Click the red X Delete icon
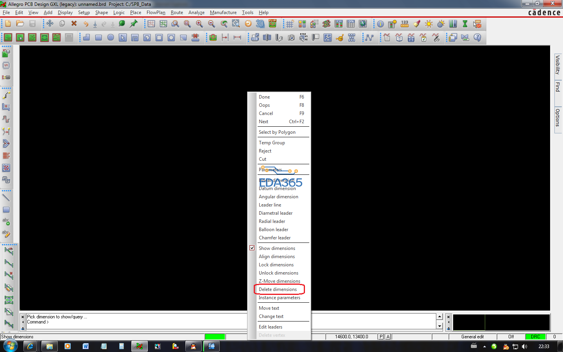This screenshot has width=563, height=352. [74, 24]
